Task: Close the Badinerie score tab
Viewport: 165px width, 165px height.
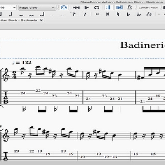Action: click(41, 20)
